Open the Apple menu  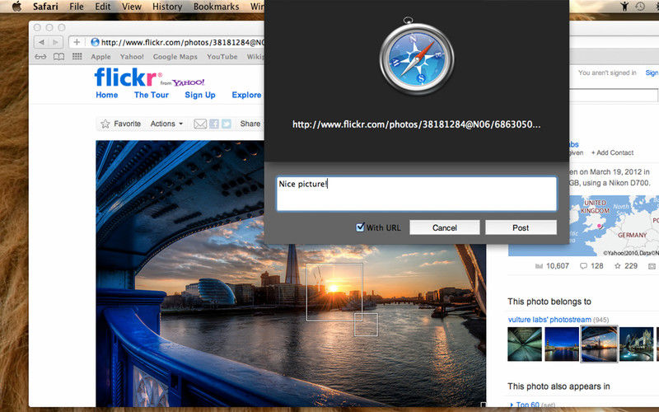pos(16,7)
